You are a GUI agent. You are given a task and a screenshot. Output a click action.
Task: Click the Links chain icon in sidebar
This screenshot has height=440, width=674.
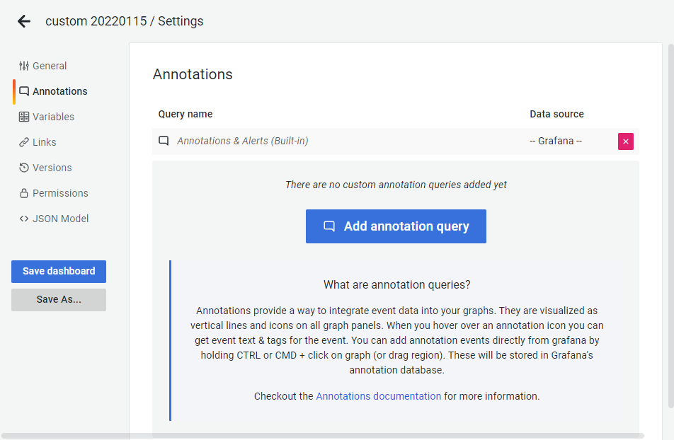[23, 141]
